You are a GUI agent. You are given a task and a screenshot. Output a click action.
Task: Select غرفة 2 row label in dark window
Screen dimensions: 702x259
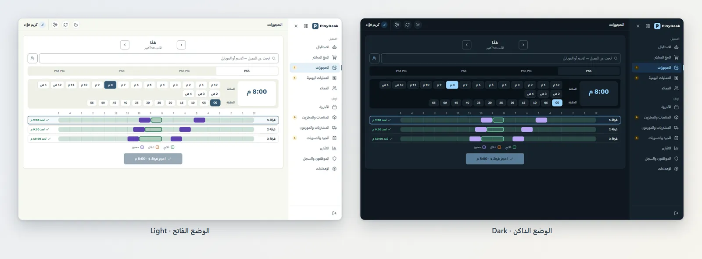click(613, 129)
